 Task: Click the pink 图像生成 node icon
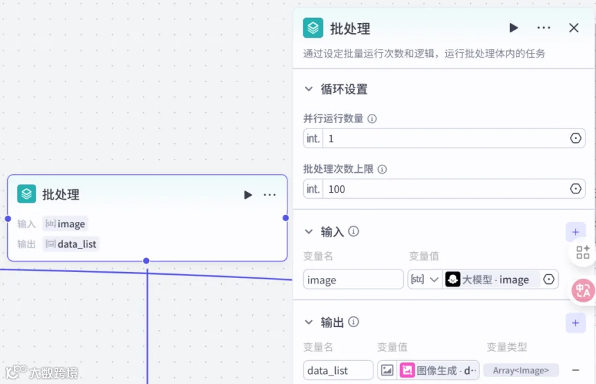pos(407,370)
